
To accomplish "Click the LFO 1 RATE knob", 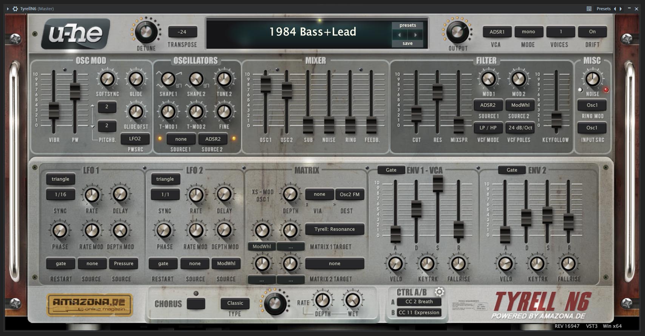I will tap(92, 195).
